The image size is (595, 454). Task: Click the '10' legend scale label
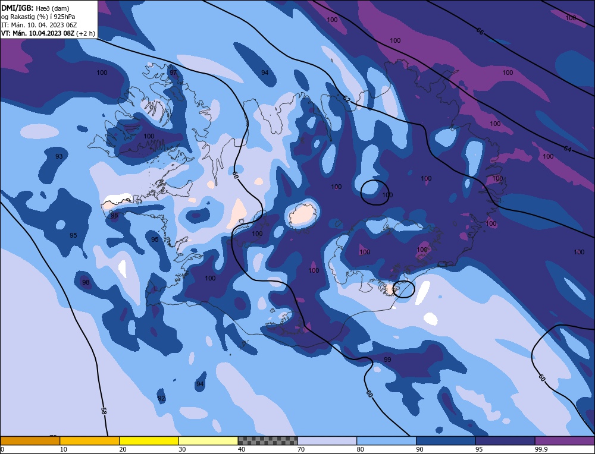click(64, 449)
